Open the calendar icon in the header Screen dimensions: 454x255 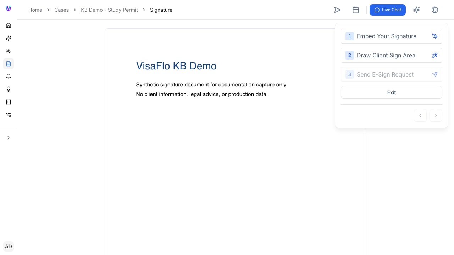[x=356, y=10]
